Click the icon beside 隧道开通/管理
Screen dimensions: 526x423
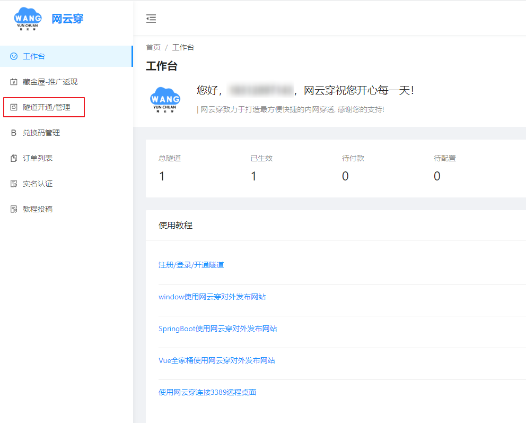(x=14, y=107)
